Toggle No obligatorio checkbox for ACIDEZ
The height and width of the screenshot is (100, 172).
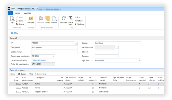tap(93, 88)
